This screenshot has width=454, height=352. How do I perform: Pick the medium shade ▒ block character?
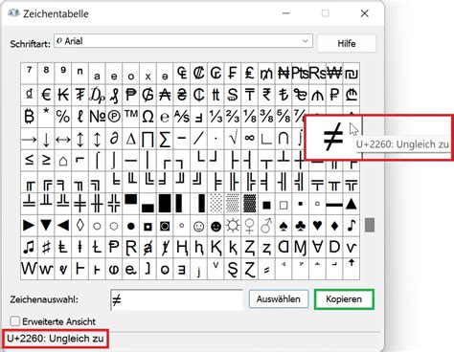click(x=233, y=204)
